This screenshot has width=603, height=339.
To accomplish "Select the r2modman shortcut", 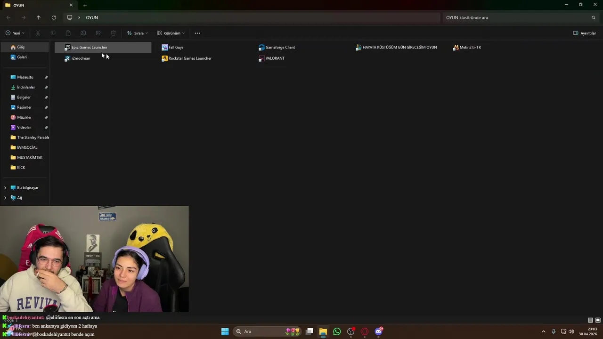I will point(77,58).
